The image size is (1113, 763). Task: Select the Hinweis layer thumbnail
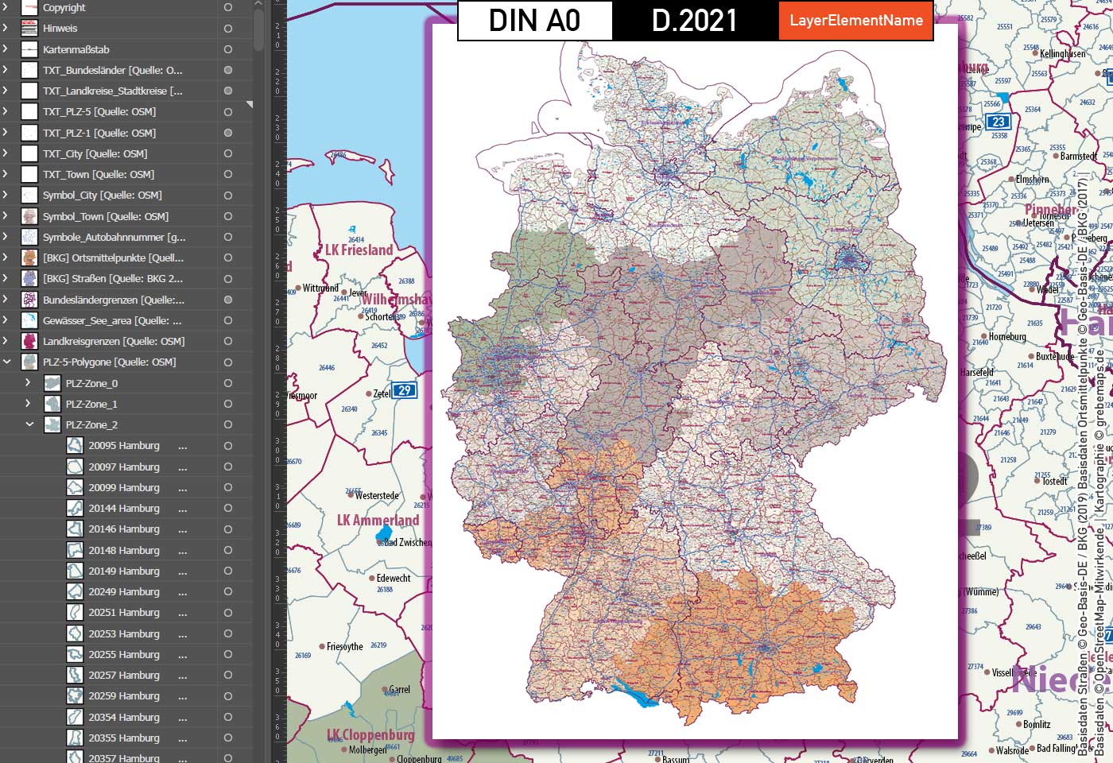pyautogui.click(x=28, y=29)
